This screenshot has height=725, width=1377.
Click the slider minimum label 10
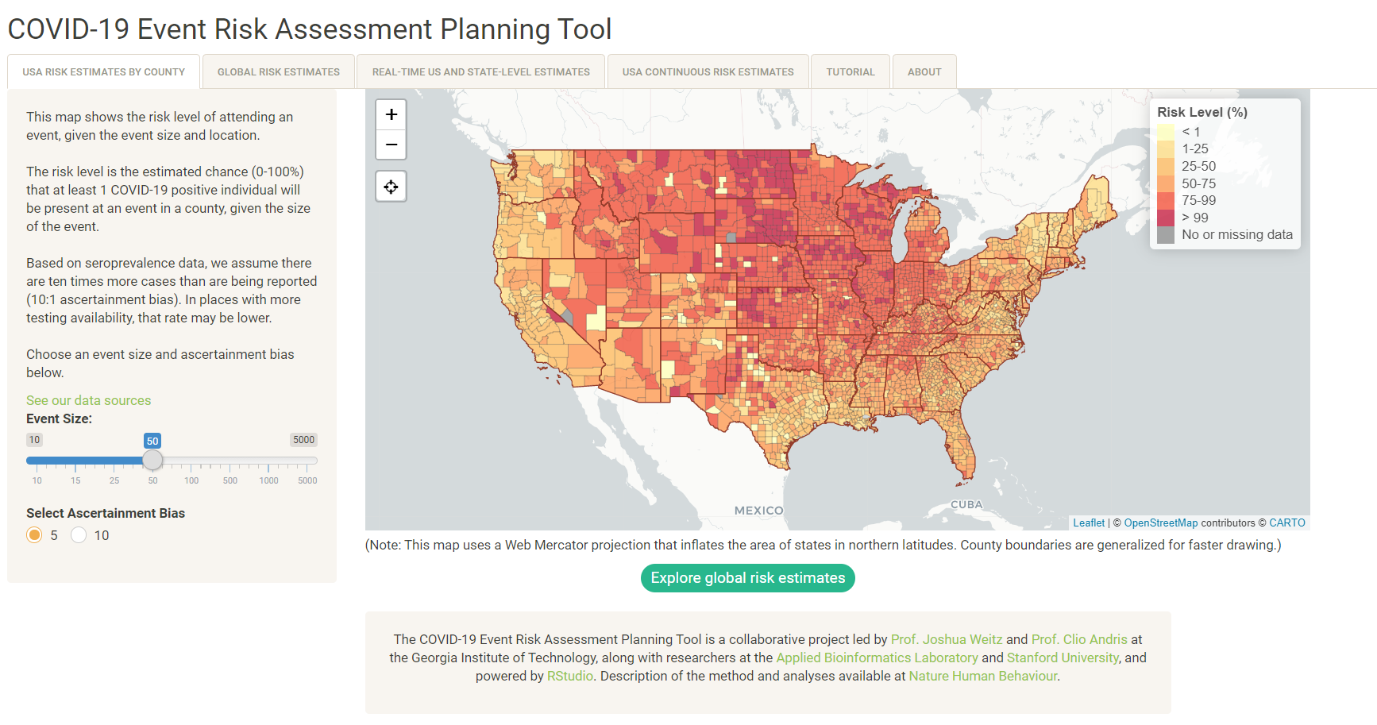tap(34, 440)
